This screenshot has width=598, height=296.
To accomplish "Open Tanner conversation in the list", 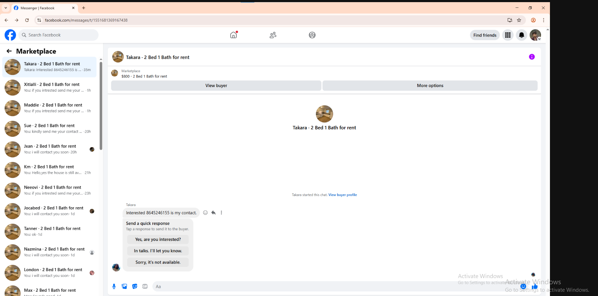I will point(49,232).
